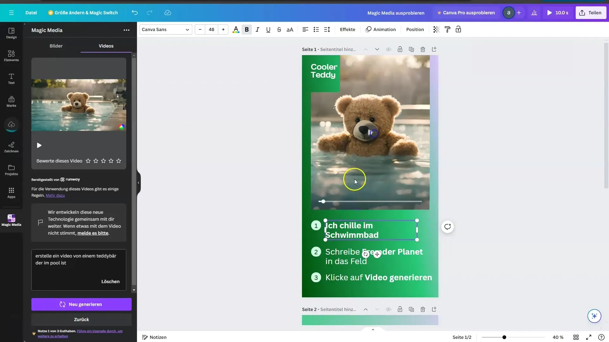Screen dimensions: 609x342
Task: Select the Transparency/lock icon on slide
Action: click(400, 49)
